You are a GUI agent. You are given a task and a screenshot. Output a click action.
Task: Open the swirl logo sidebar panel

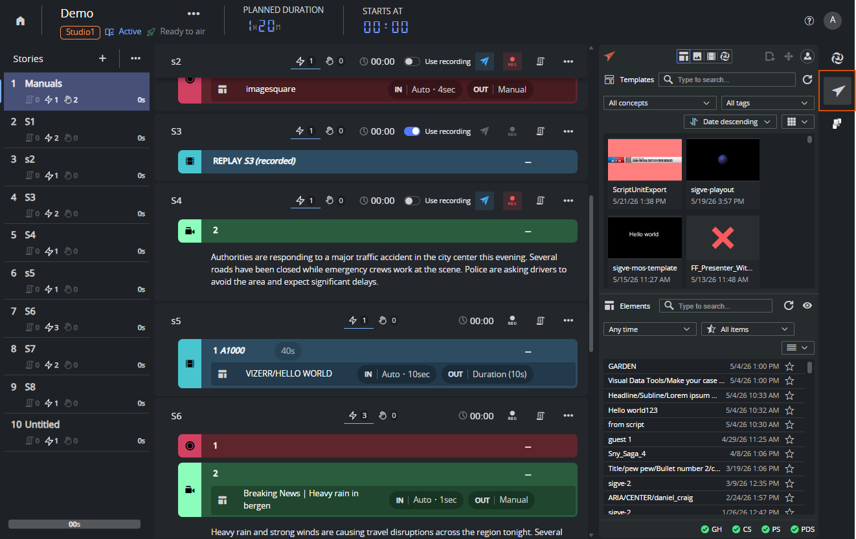(837, 58)
